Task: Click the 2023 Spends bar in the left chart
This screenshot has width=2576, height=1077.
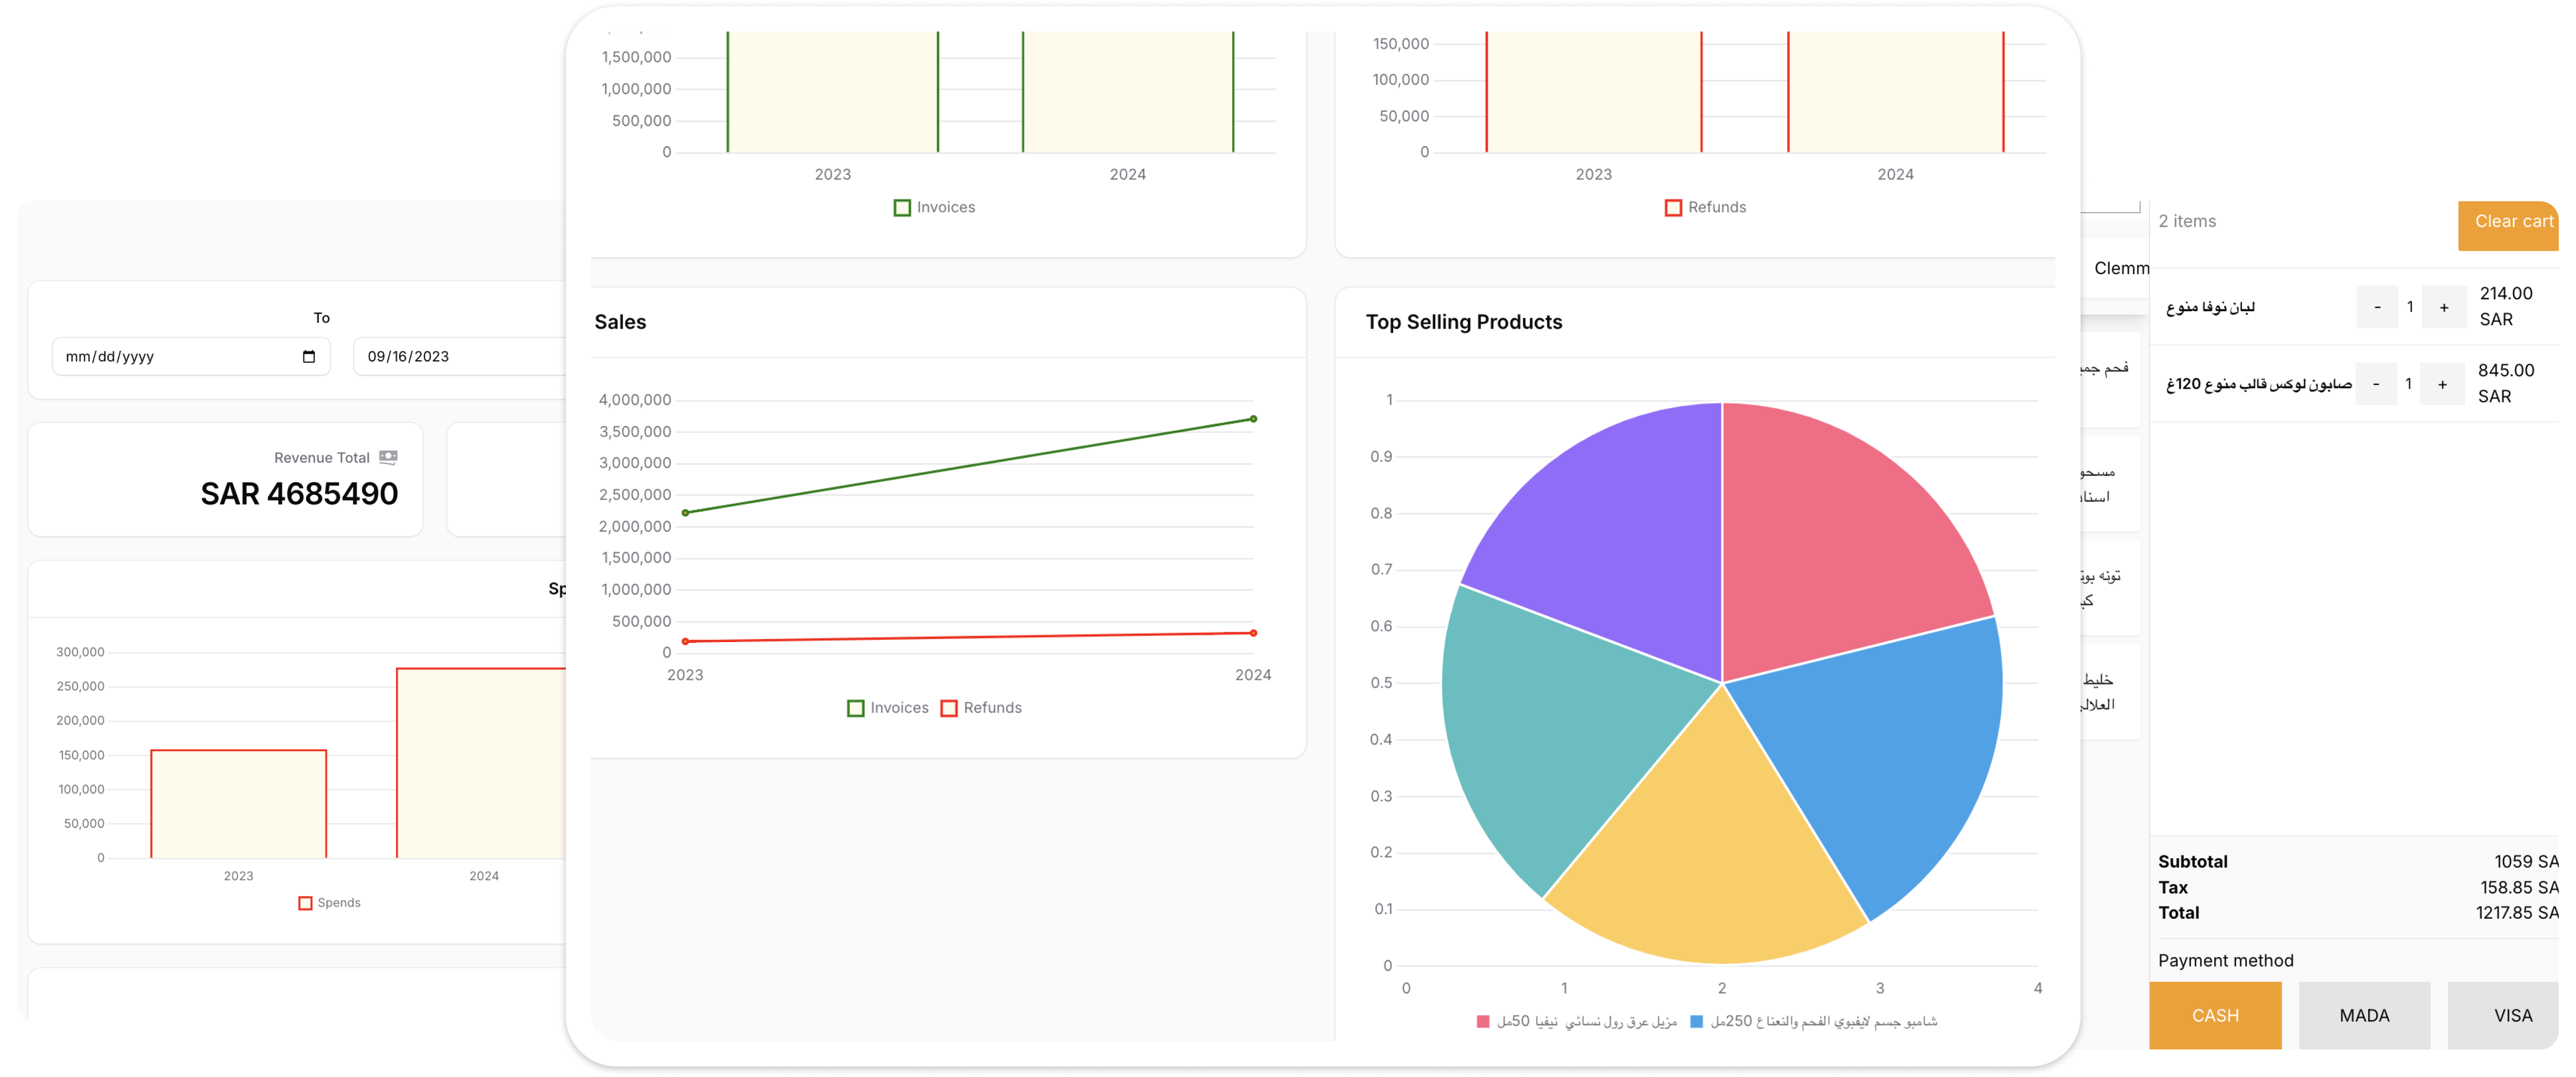Action: (x=238, y=804)
